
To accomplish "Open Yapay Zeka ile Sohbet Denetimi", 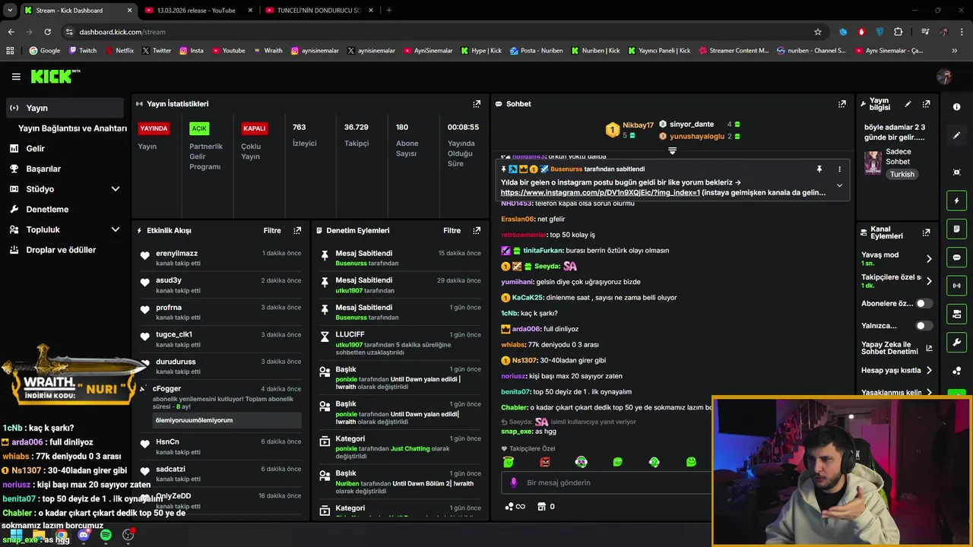I will pyautogui.click(x=896, y=348).
